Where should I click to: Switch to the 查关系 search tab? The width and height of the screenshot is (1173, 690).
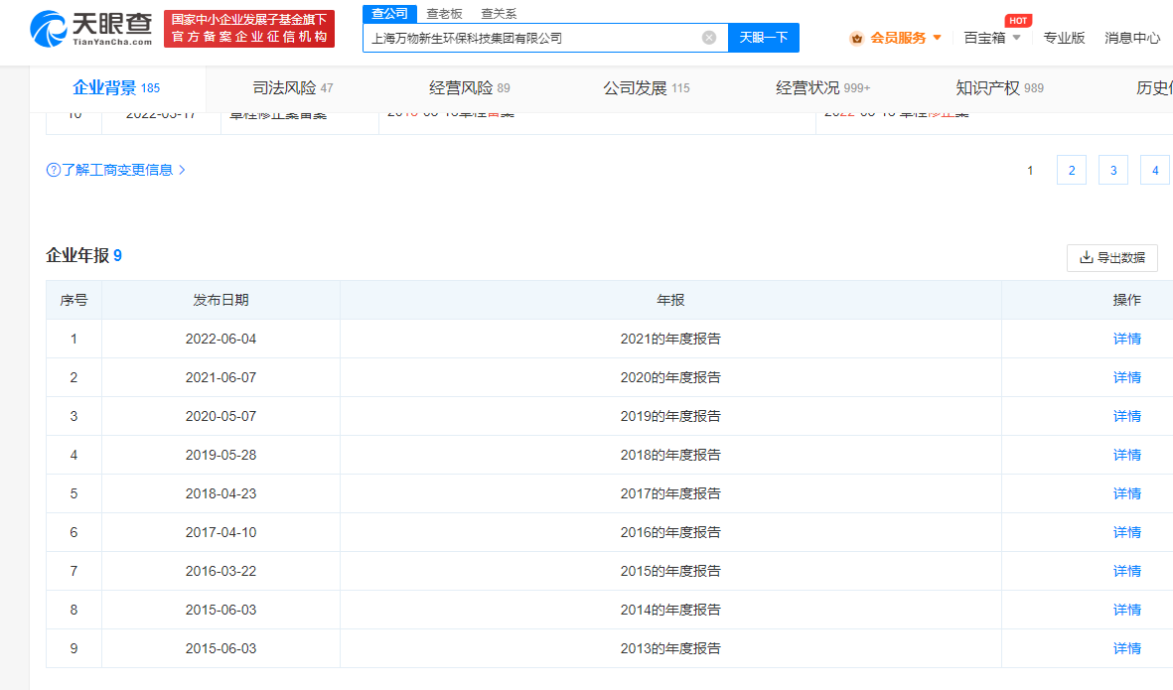point(499,14)
